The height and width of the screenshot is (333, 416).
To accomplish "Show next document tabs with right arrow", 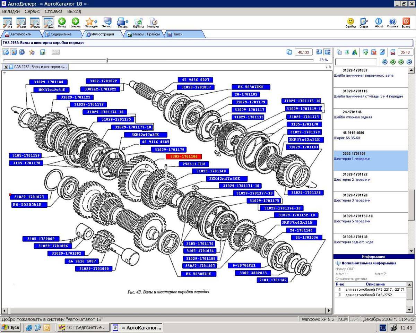I will tap(330, 67).
